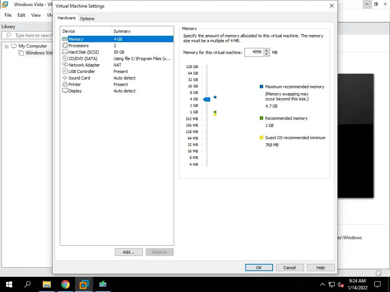
Task: Launch Google Chrome from taskbar
Action: coord(65,284)
